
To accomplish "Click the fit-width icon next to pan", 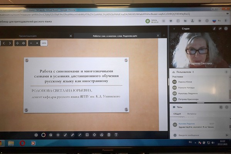I will [23, 43].
